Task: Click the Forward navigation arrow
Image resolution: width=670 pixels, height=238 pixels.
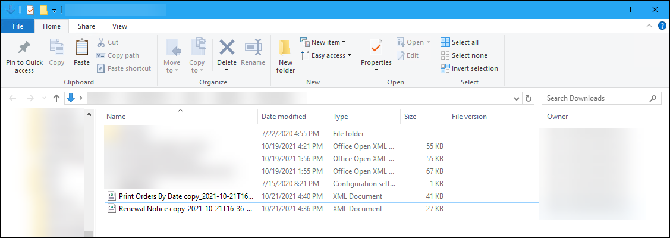Action: (30, 98)
